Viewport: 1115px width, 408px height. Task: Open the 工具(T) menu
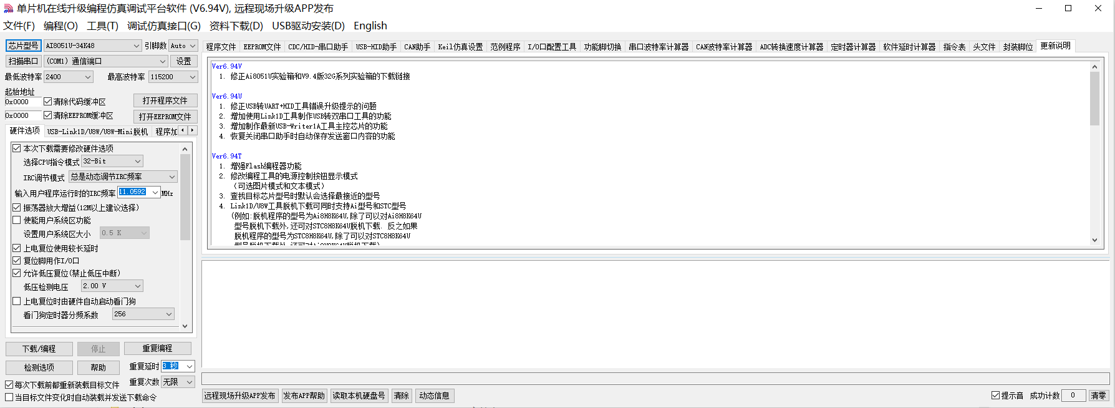[x=102, y=26]
